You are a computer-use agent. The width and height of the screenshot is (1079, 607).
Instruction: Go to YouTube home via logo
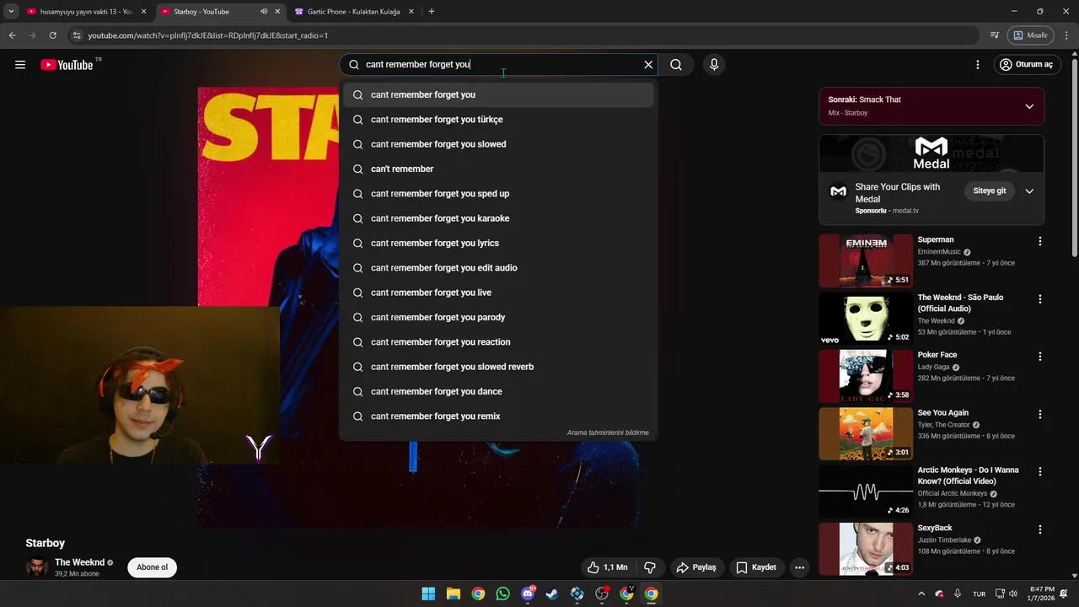click(x=67, y=65)
